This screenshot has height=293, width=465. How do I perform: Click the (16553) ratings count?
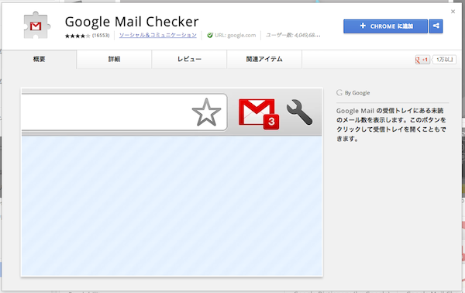point(101,36)
